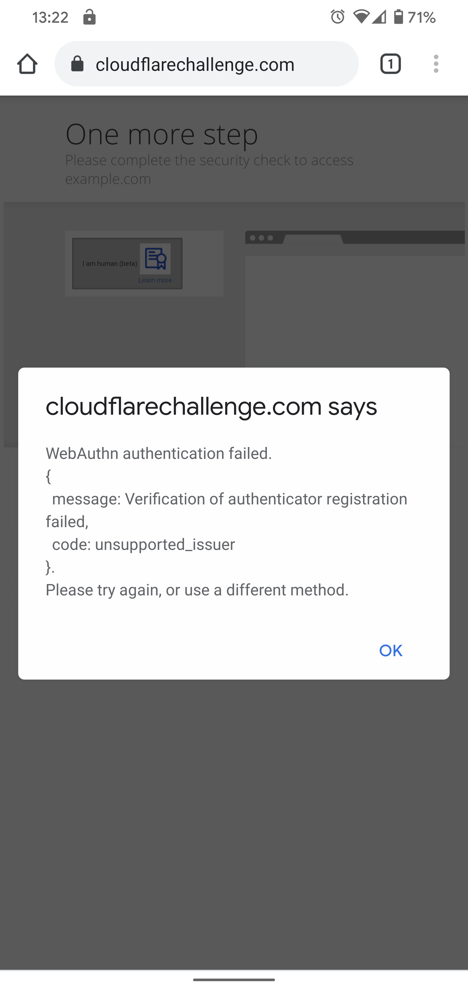
Task: Click the 'Learn more' link
Action: [x=155, y=280]
